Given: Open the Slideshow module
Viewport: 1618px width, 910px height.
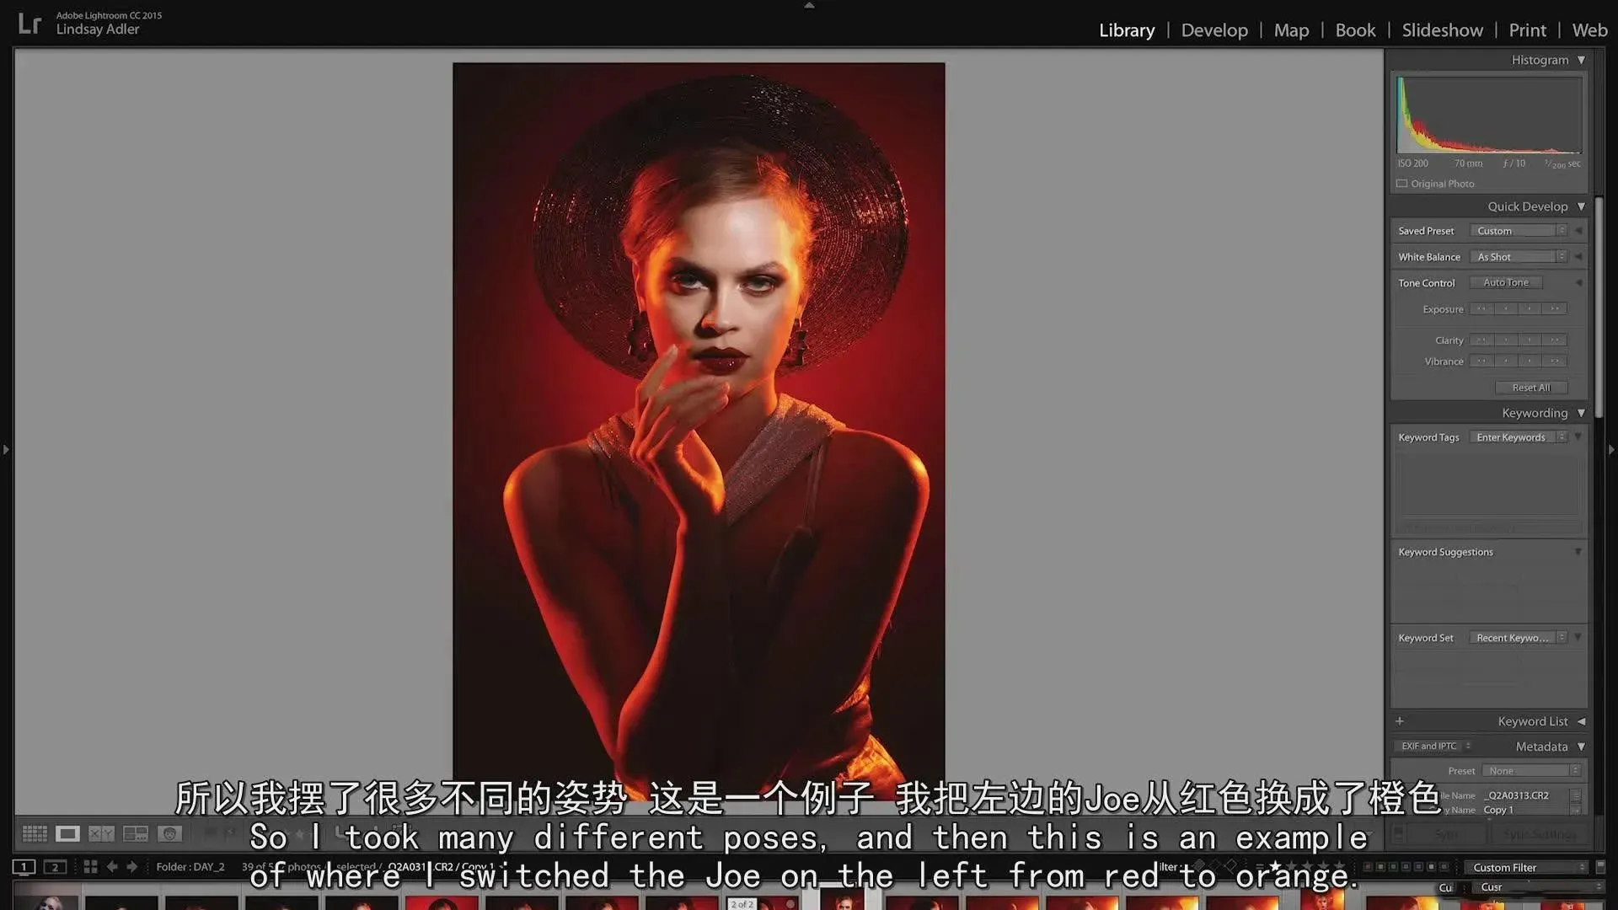Looking at the screenshot, I should [1442, 30].
